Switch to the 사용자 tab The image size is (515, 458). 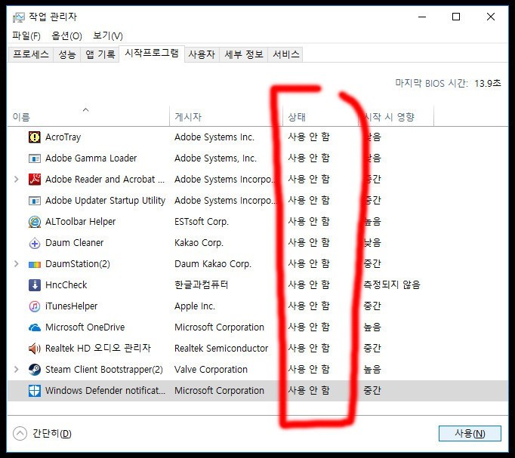(x=202, y=54)
